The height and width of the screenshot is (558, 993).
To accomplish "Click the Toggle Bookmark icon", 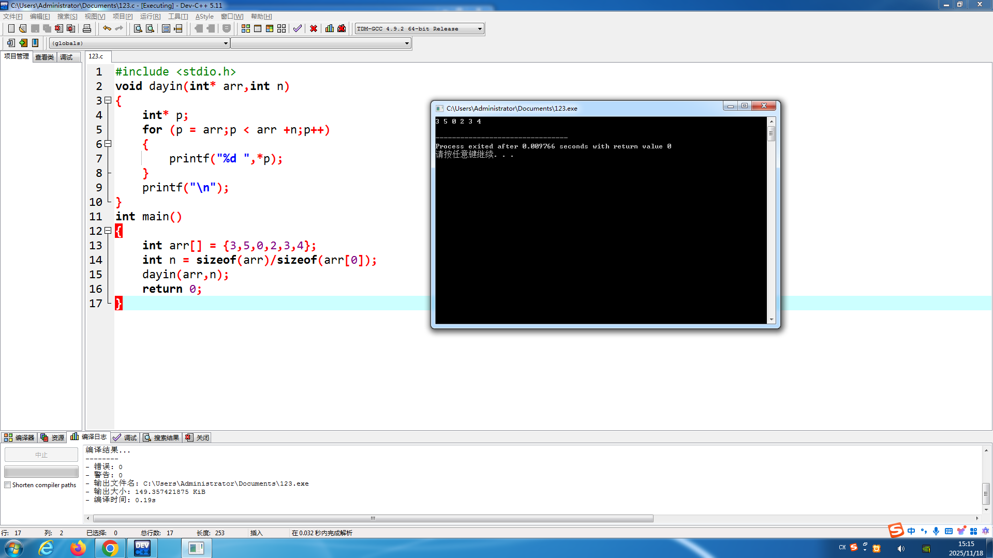I will 35,43.
